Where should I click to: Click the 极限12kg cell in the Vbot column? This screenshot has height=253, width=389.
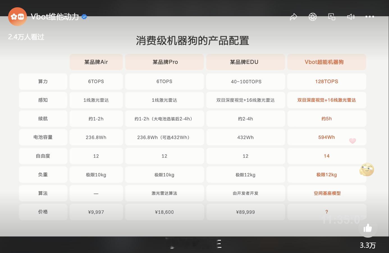(327, 175)
